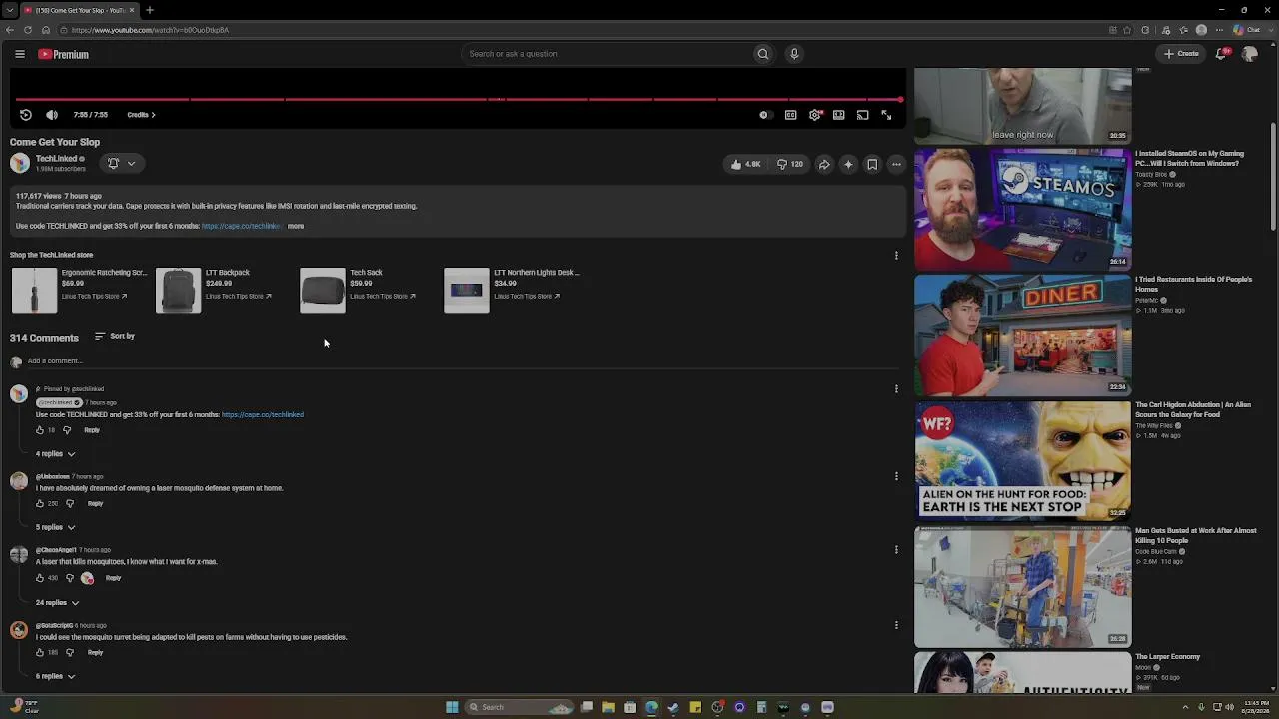Click the search magnifier button
Viewport: 1279px width, 719px height.
tap(763, 54)
